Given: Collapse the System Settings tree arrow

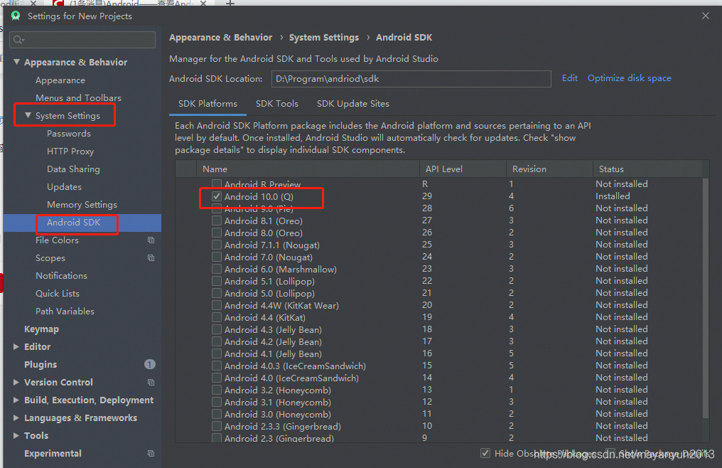Looking at the screenshot, I should pos(28,115).
